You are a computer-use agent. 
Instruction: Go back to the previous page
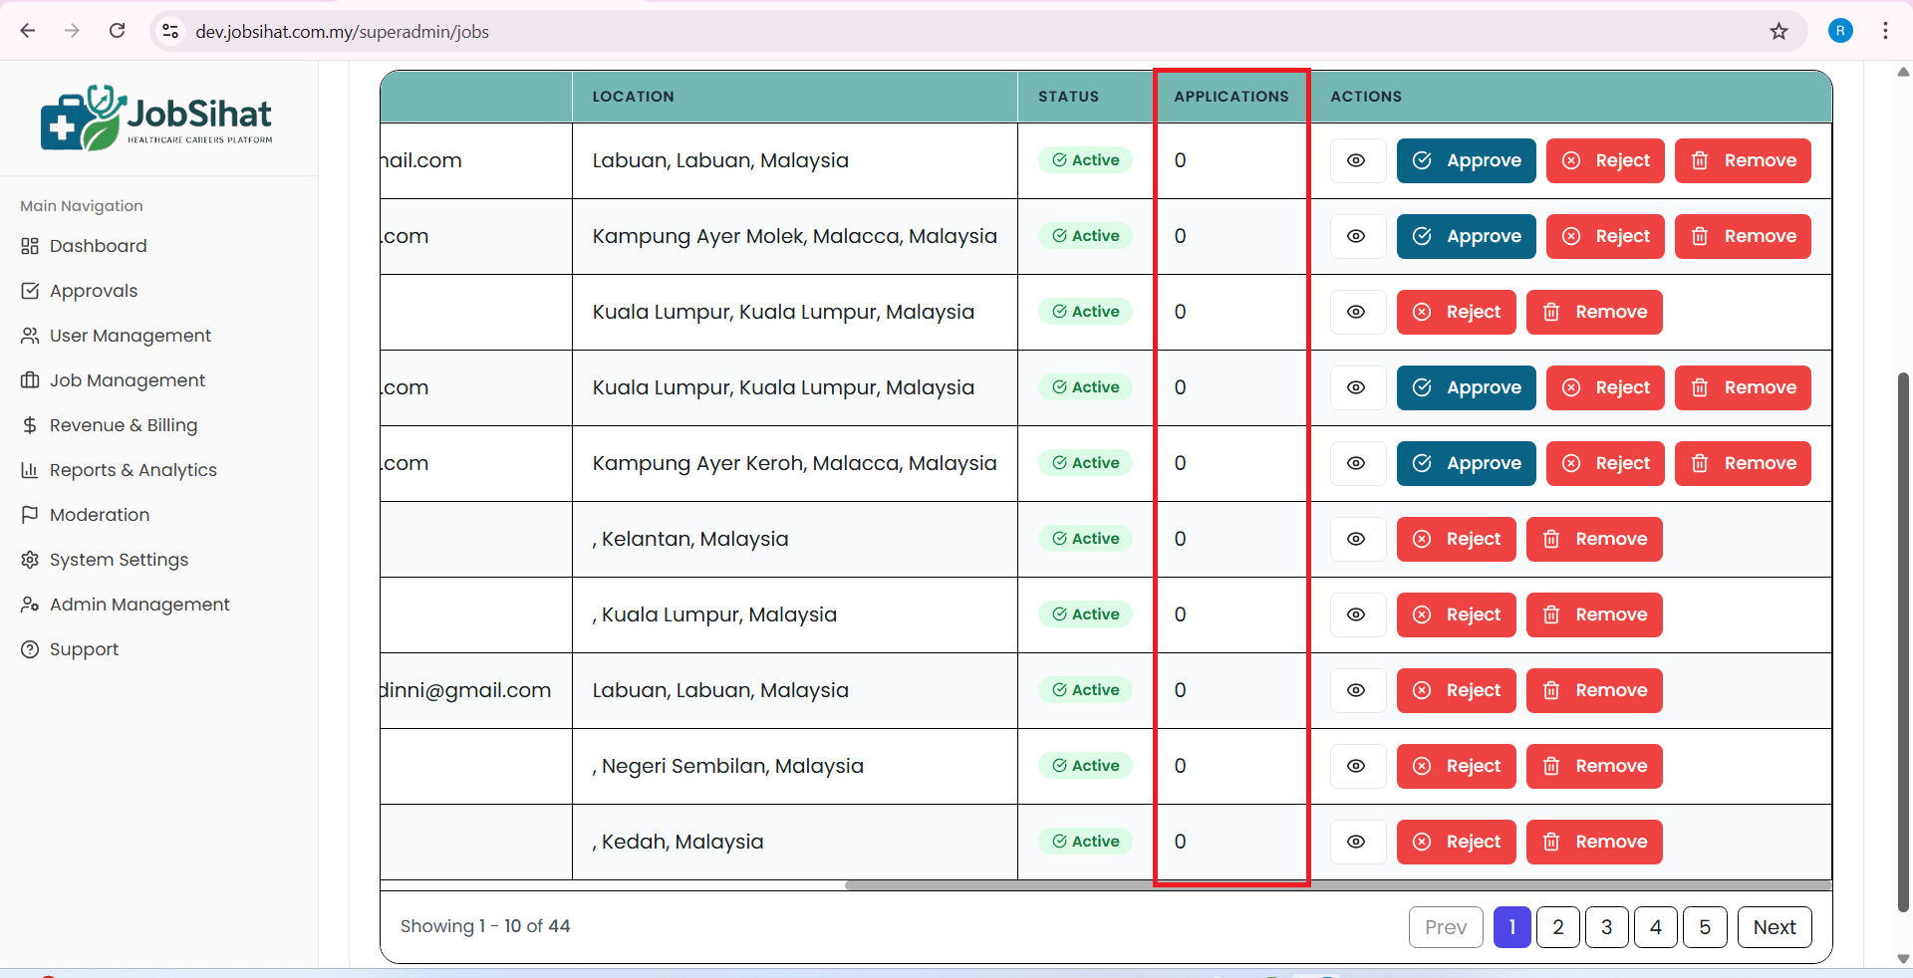(x=28, y=31)
